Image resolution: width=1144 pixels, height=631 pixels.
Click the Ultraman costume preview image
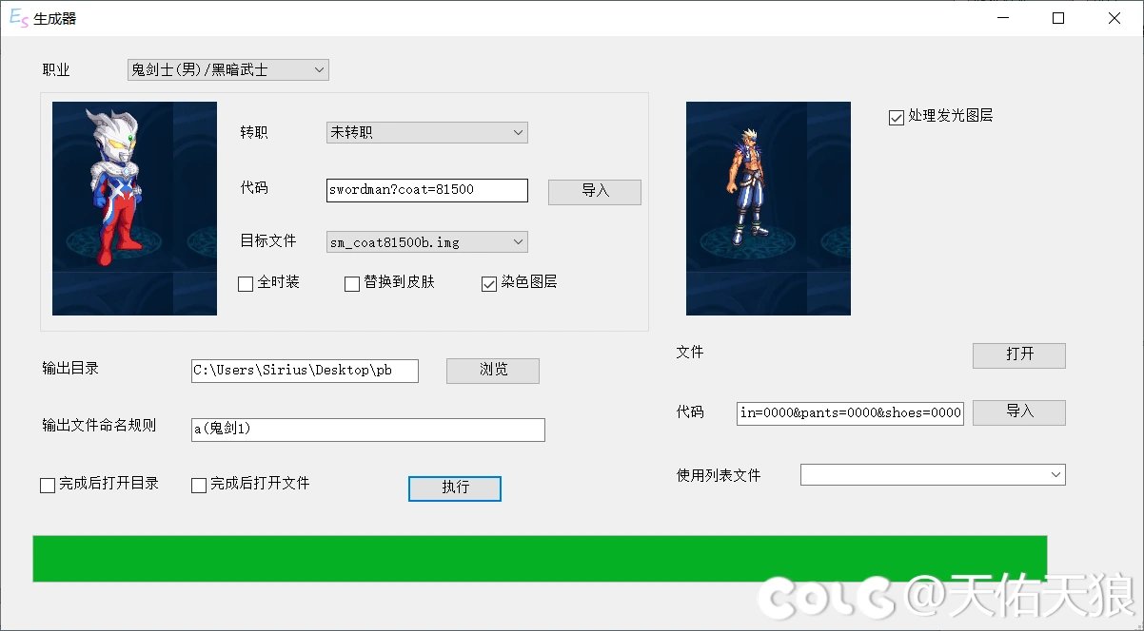[x=134, y=208]
